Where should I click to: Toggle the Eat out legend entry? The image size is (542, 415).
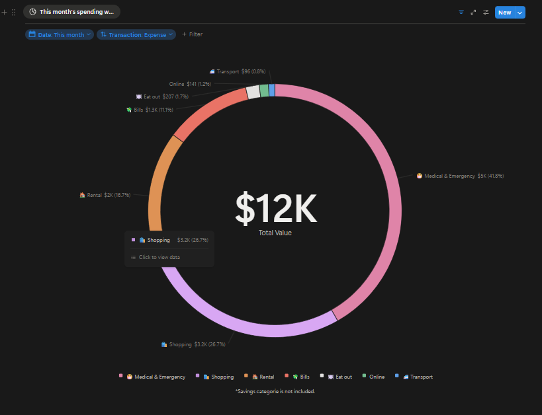click(339, 377)
